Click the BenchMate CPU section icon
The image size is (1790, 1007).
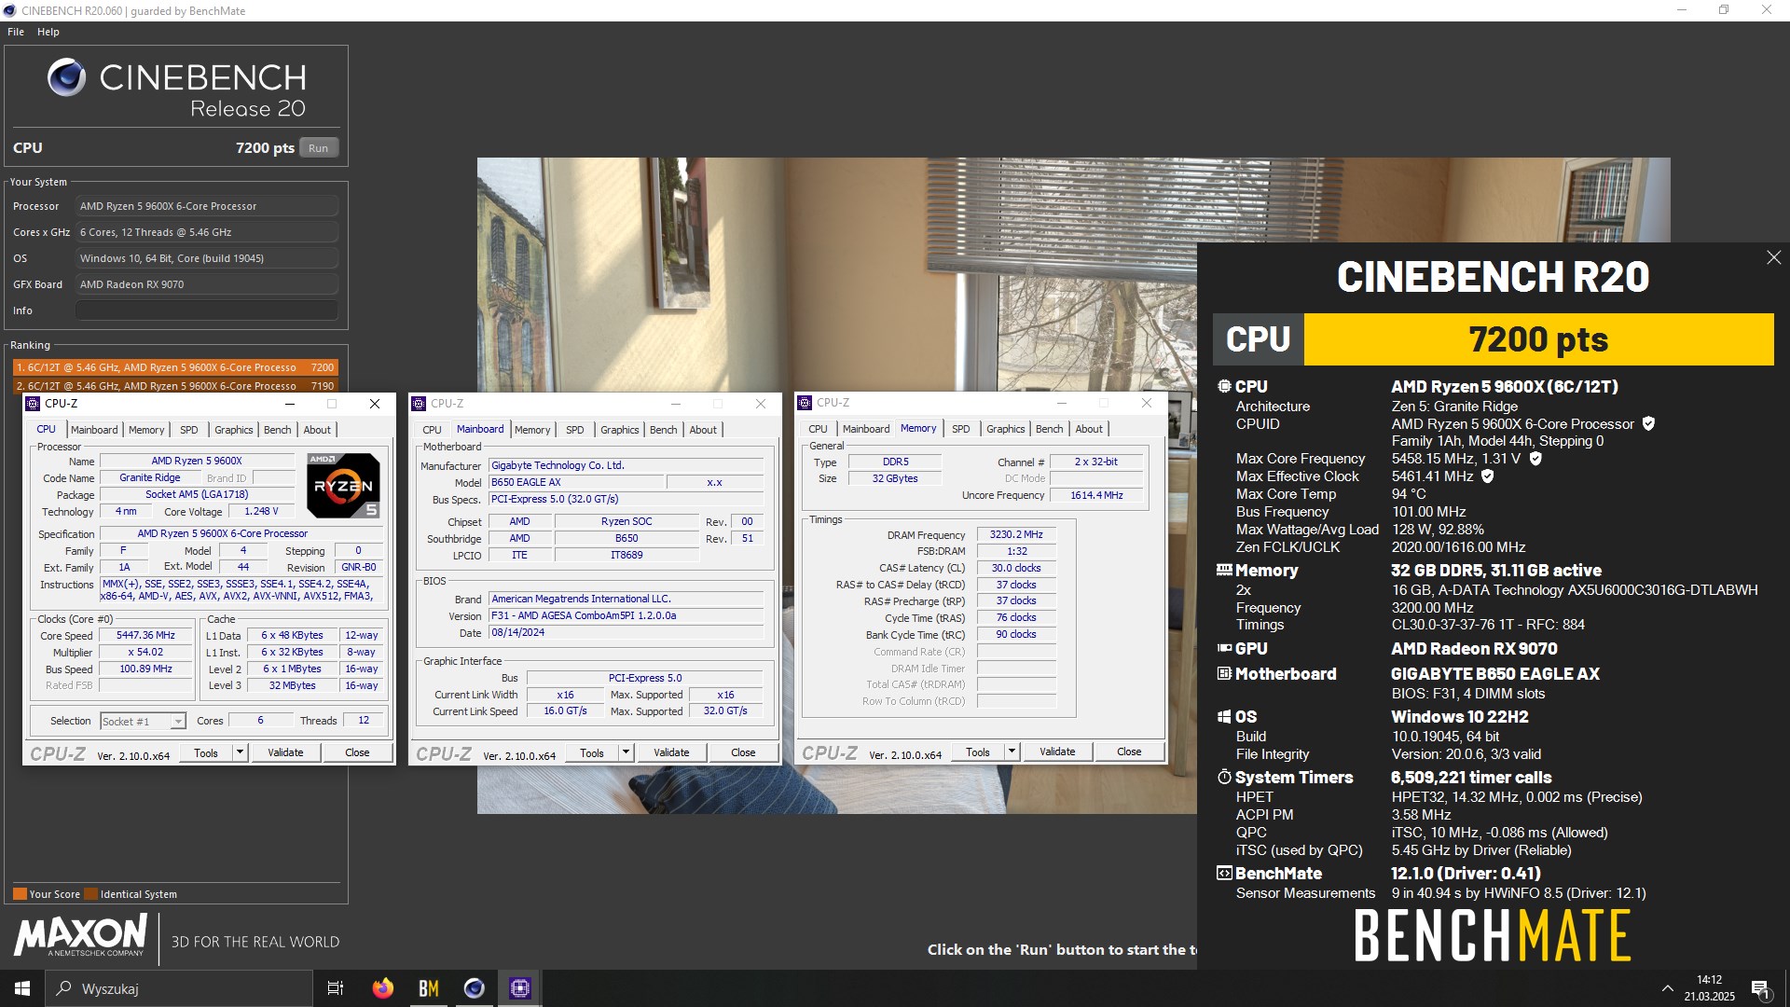pyautogui.click(x=1224, y=386)
